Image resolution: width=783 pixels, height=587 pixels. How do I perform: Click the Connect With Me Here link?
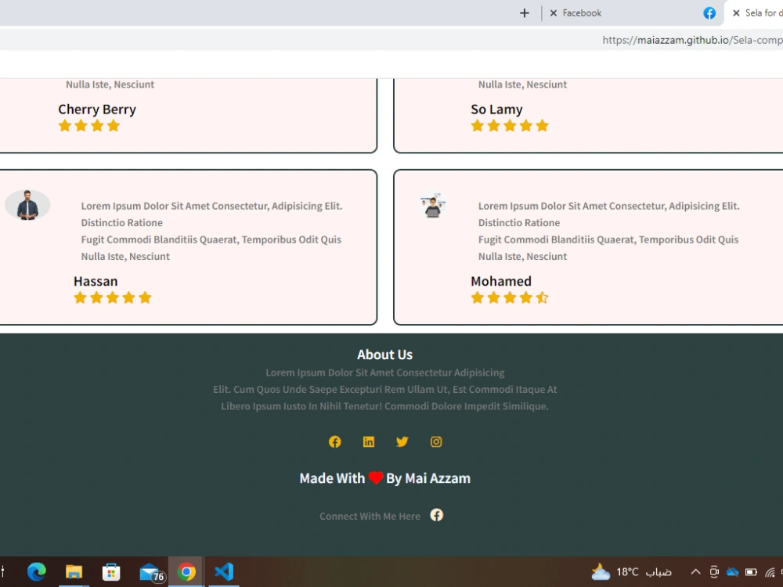pos(370,516)
